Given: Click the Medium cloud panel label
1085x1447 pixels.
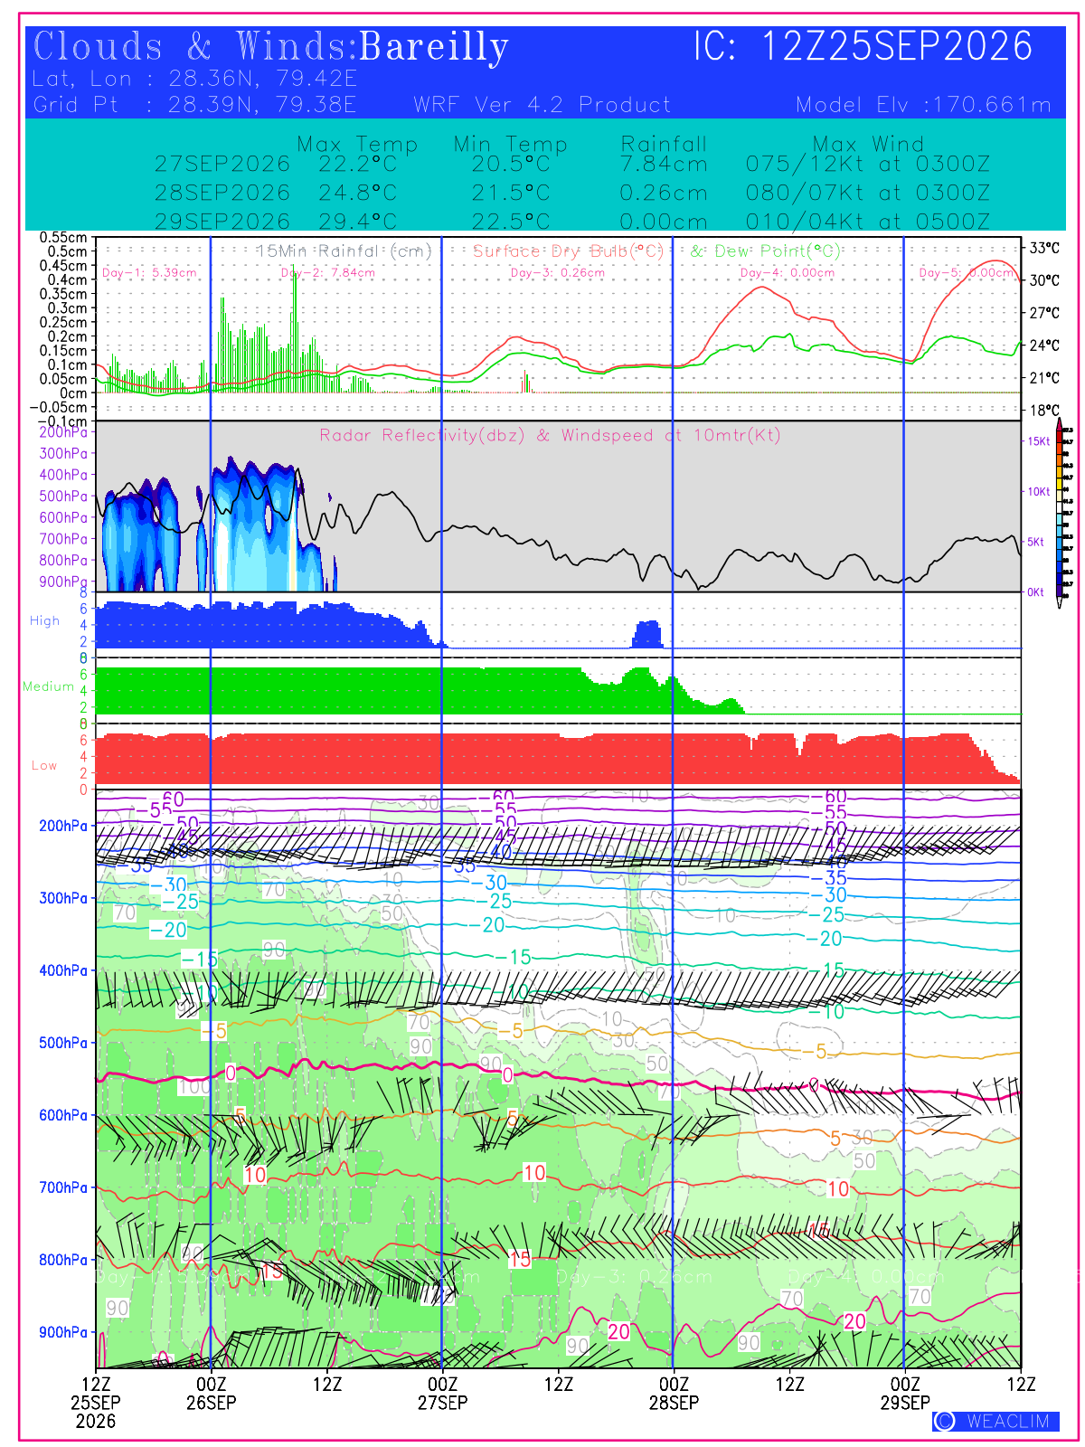Looking at the screenshot, I should [48, 686].
